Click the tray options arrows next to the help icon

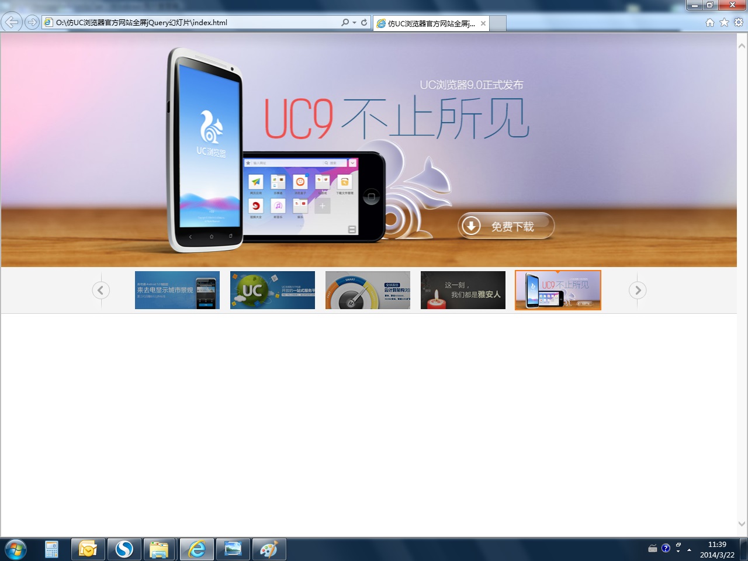[678, 548]
